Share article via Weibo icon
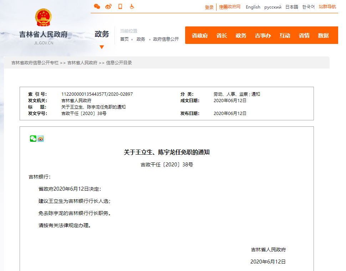Screen dimensions: 346x271 click(x=41, y=139)
